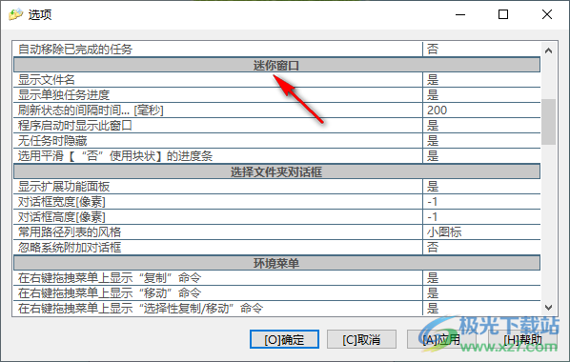Click the scrollbar down arrow

pos(548,308)
